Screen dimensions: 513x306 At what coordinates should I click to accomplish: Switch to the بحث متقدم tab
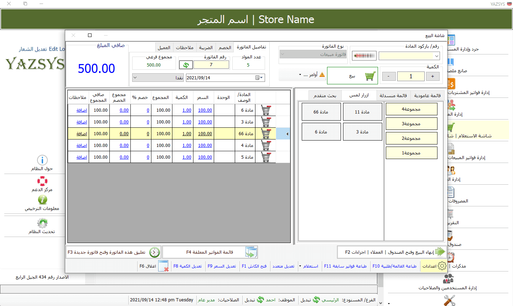[x=325, y=95]
